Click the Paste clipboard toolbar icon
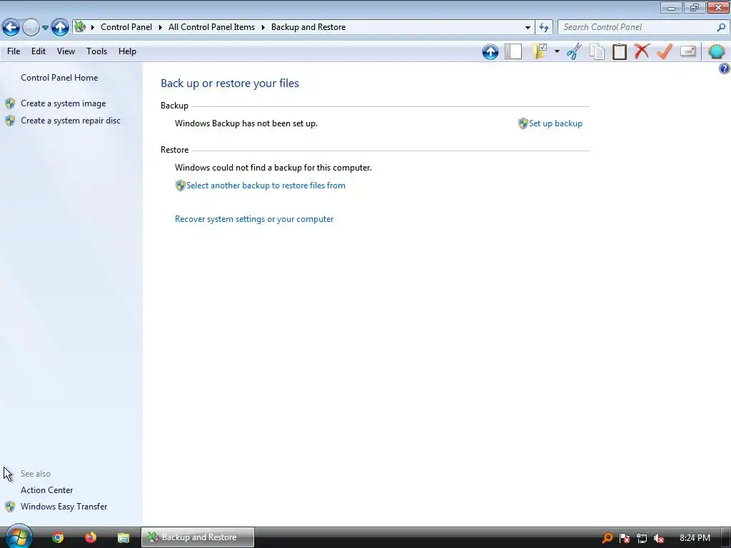 pos(620,51)
